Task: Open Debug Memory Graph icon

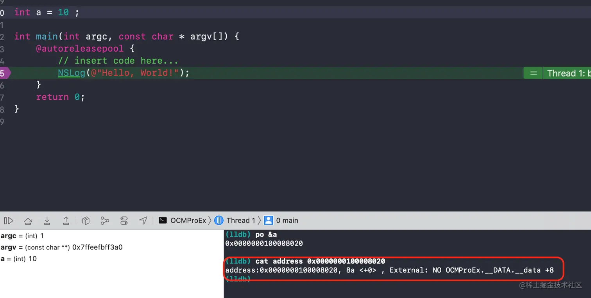Action: 105,221
